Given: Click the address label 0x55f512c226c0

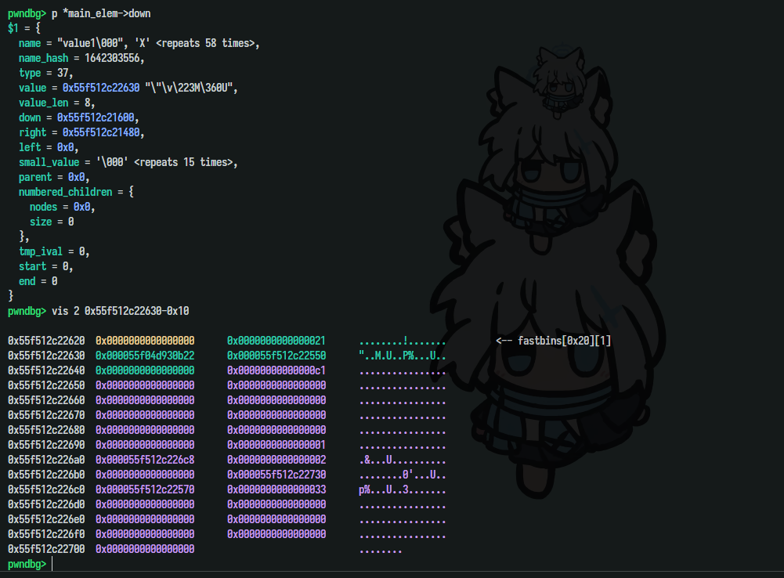Looking at the screenshot, I should [x=46, y=489].
